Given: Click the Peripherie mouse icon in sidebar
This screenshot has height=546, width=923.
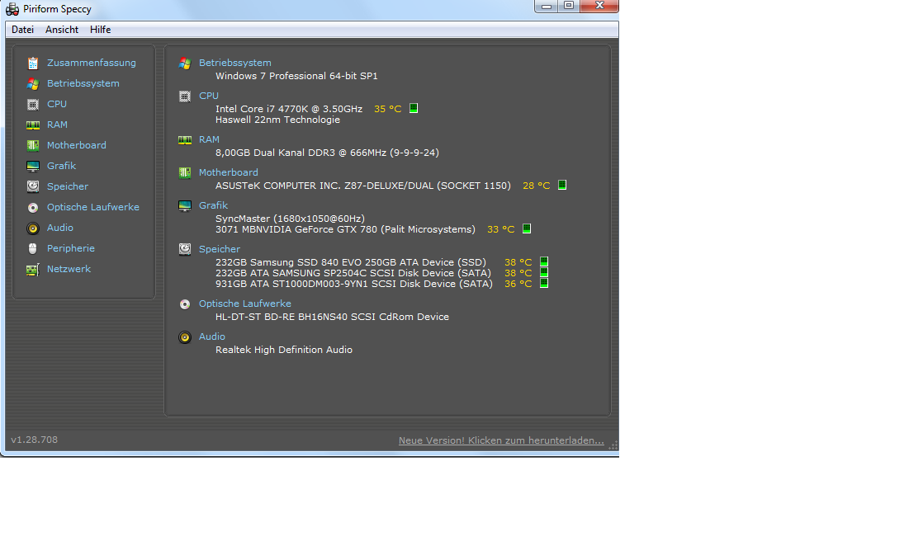Looking at the screenshot, I should [x=33, y=248].
